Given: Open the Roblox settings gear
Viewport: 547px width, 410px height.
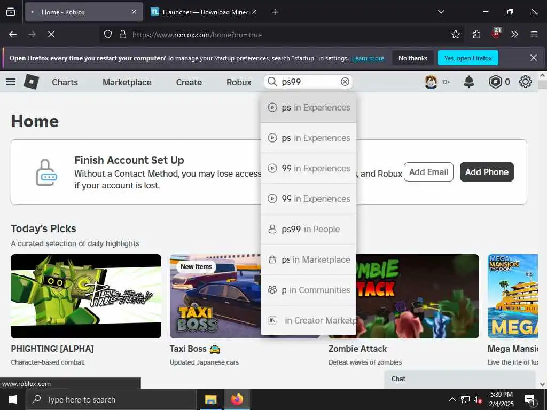Looking at the screenshot, I should pyautogui.click(x=526, y=82).
